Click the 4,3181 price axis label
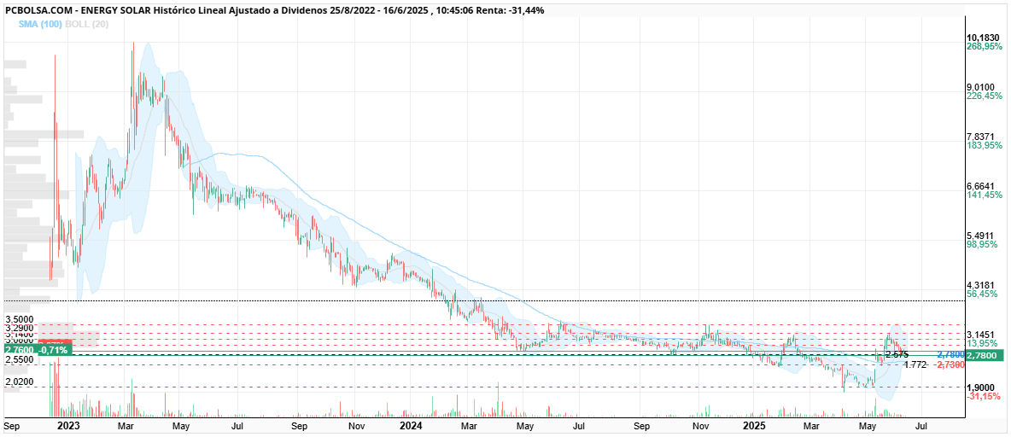1011x437 pixels. pyautogui.click(x=982, y=285)
